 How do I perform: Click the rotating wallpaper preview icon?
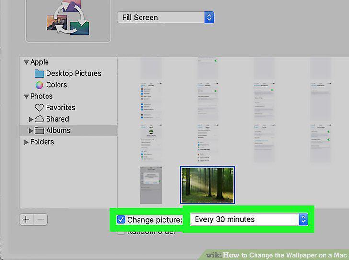[x=68, y=18]
